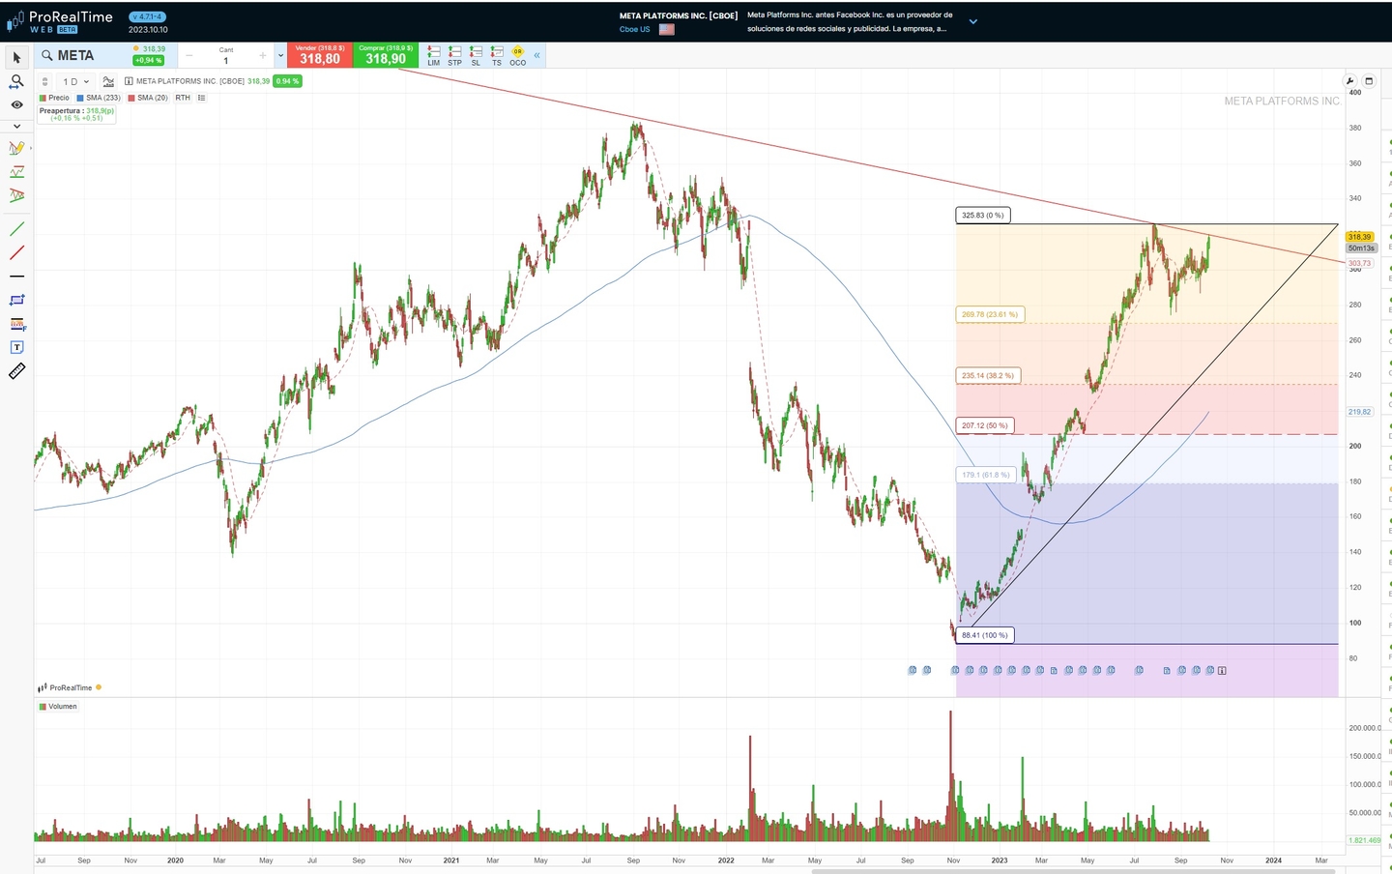1392x874 pixels.
Task: Click the LIM limit order icon
Action: [x=433, y=55]
